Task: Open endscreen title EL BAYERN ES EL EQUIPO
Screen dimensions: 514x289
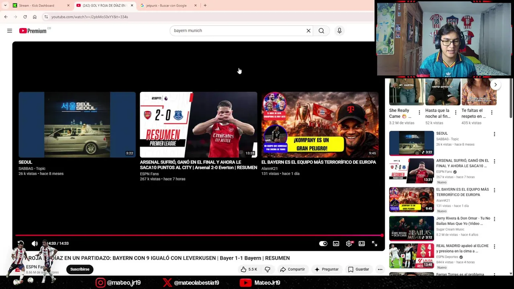Action: pos(318,162)
